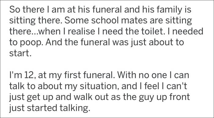Image resolution: width=214 pixels, height=118 pixels.
Task: Click the word "realise"
Action: click(x=81, y=32)
